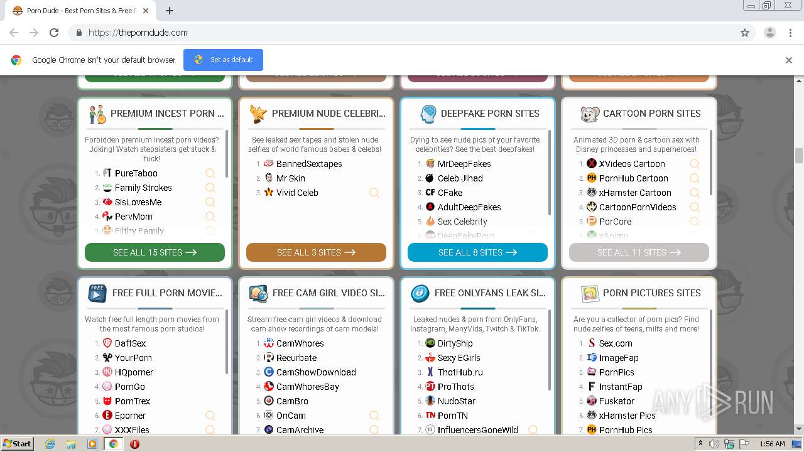Open the DaftSex link

[x=131, y=343]
